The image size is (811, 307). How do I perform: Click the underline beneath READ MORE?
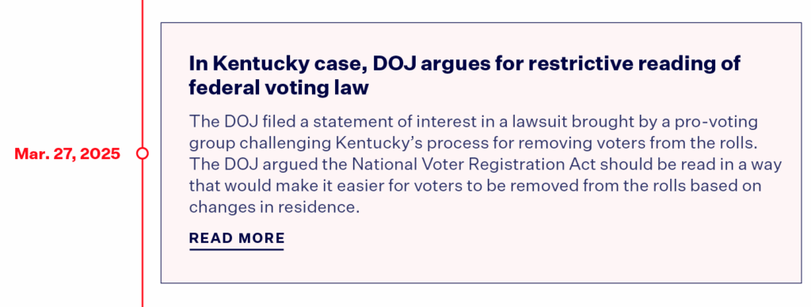[x=236, y=249]
